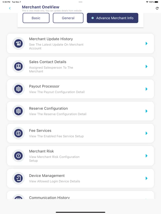Expand the Fee Services chevron
Screen dimensions: 161x214
(146, 133)
